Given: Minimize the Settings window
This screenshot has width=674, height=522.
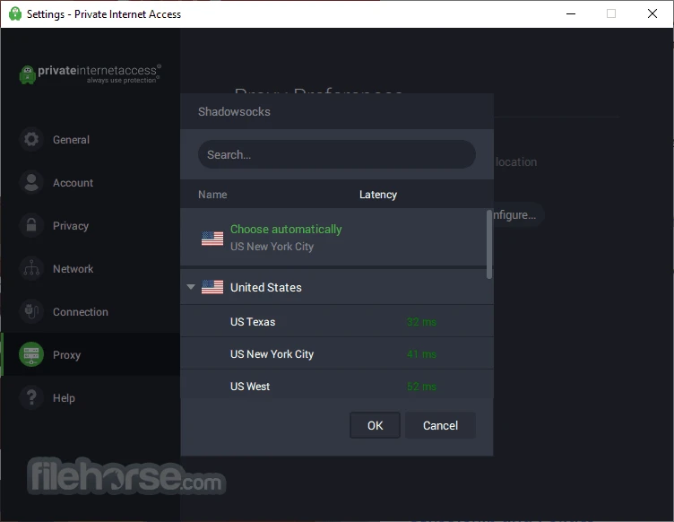Looking at the screenshot, I should click(x=571, y=13).
